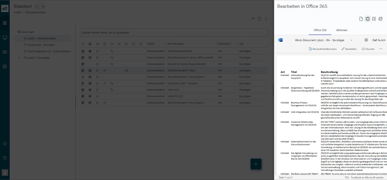Click the refresh icon in hit list
Viewport: 387px width, 180px height.
click(259, 19)
